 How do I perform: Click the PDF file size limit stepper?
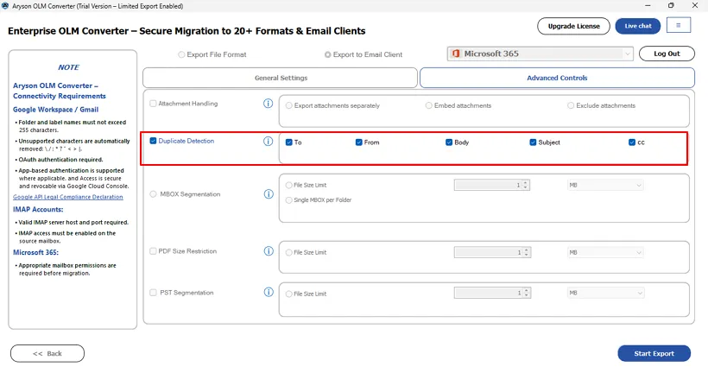(x=526, y=252)
